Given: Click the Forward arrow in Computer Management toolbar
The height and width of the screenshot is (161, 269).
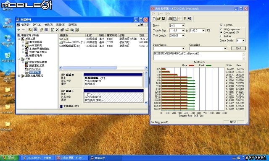Looking at the screenshot, I should (24, 30).
